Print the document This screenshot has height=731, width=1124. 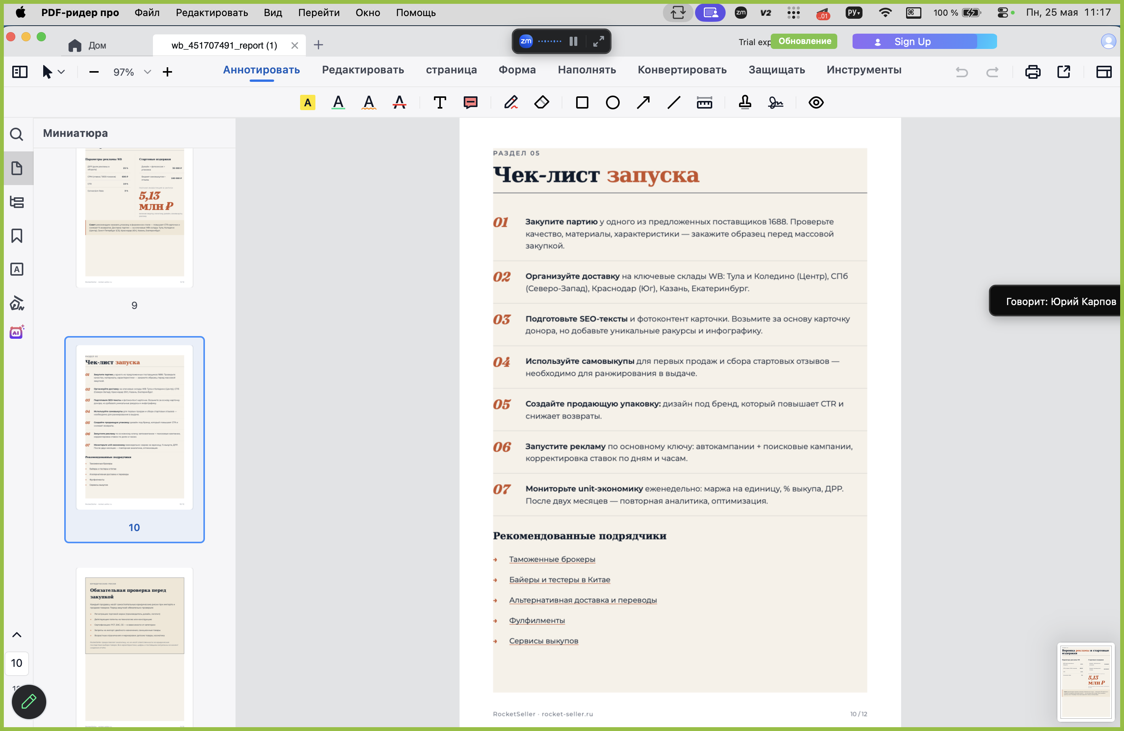(x=1033, y=72)
